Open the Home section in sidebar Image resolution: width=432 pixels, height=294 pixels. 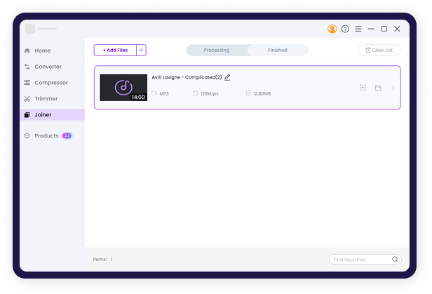coord(42,51)
